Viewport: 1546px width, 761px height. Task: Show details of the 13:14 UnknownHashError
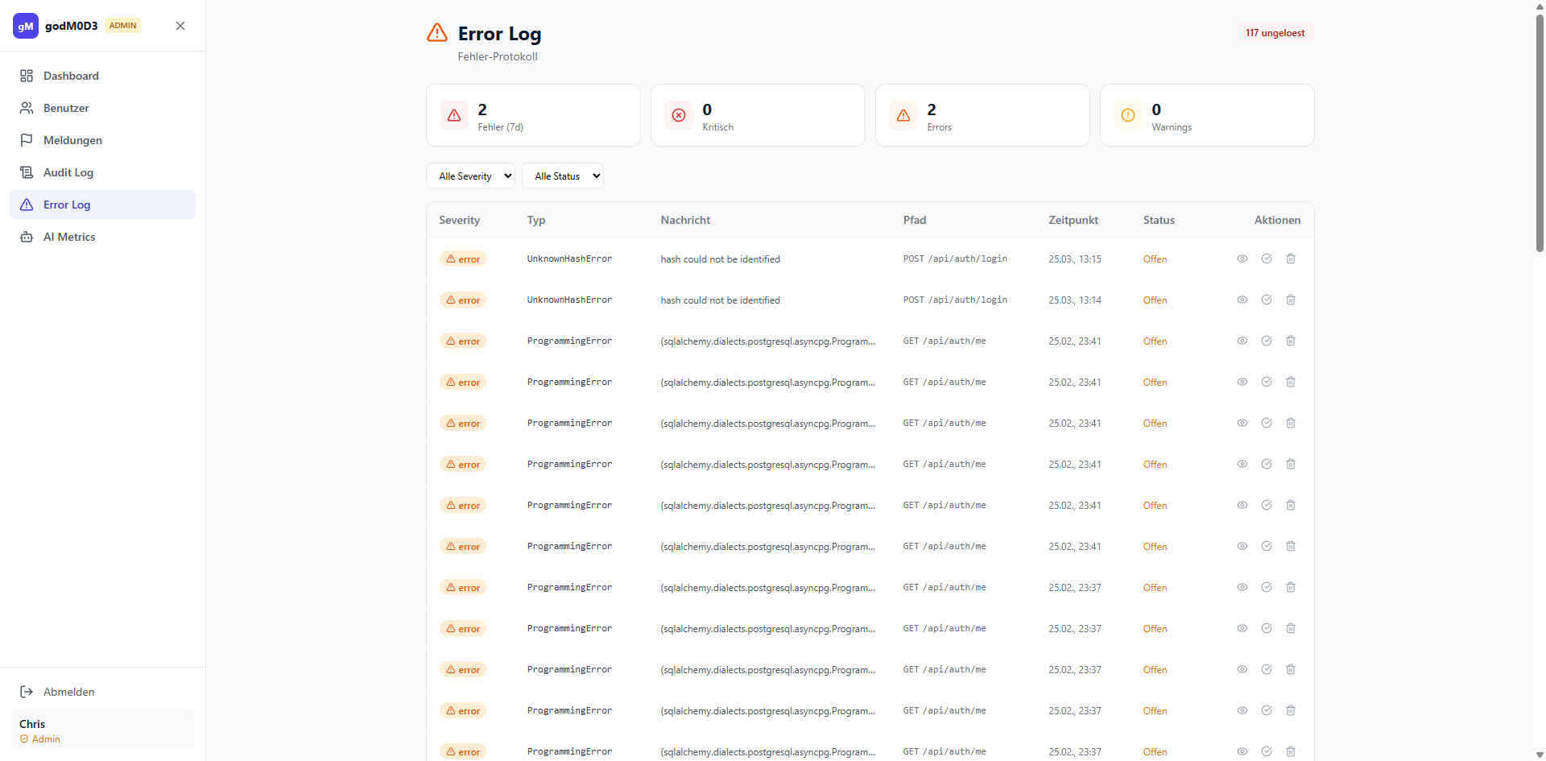click(x=1242, y=300)
